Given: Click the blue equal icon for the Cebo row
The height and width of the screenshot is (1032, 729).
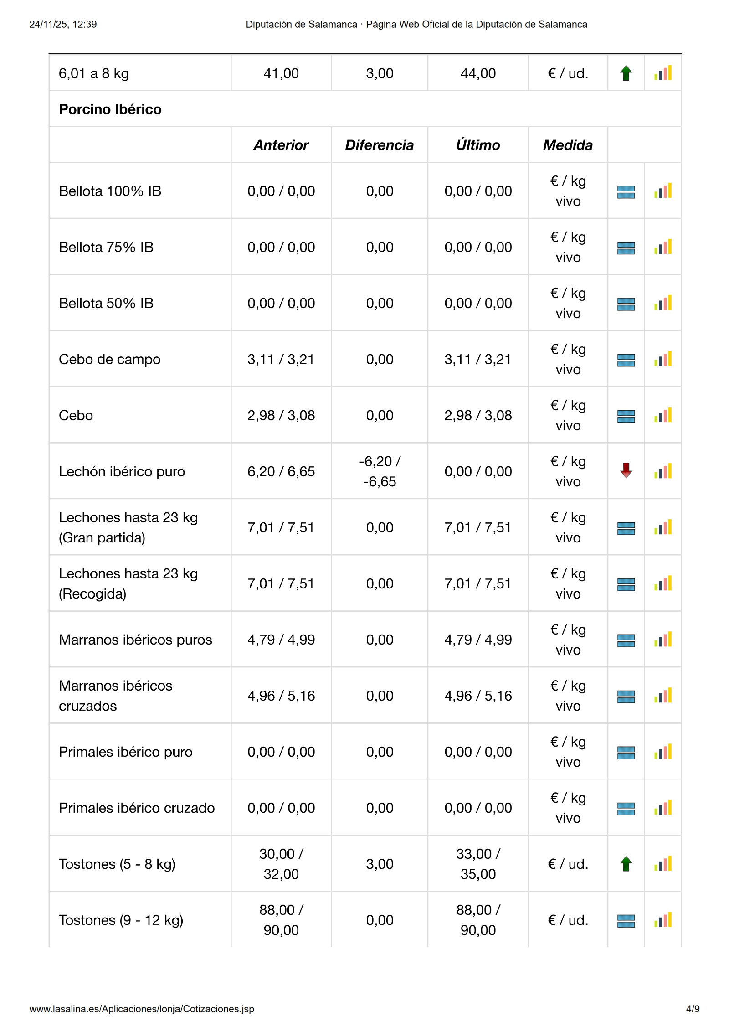Looking at the screenshot, I should [626, 416].
